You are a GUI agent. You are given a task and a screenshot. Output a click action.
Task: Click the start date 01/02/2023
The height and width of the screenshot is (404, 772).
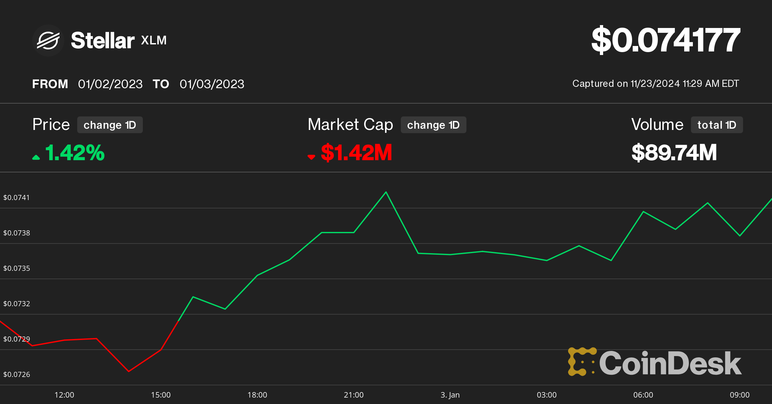click(x=110, y=84)
